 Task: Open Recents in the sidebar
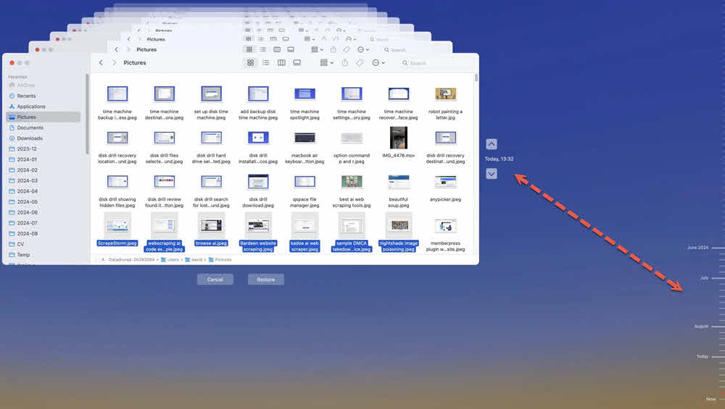coord(43,96)
